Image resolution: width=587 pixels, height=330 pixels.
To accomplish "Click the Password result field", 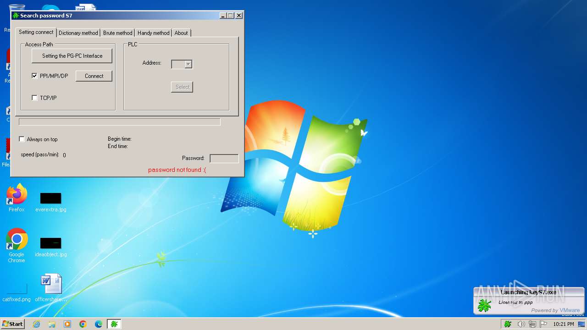I will 224,159.
